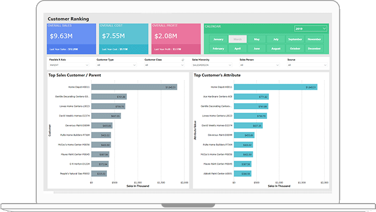Choose December in the calendar slicer

[x=314, y=49]
